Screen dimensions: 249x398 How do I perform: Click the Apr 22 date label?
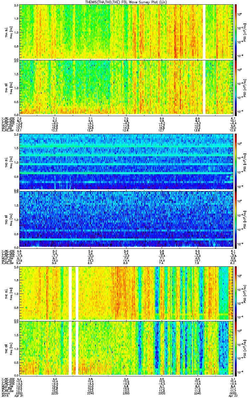[232, 396]
